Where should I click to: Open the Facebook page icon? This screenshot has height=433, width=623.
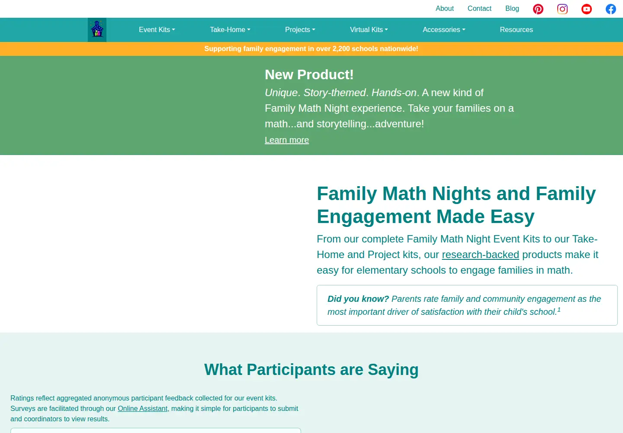(611, 9)
